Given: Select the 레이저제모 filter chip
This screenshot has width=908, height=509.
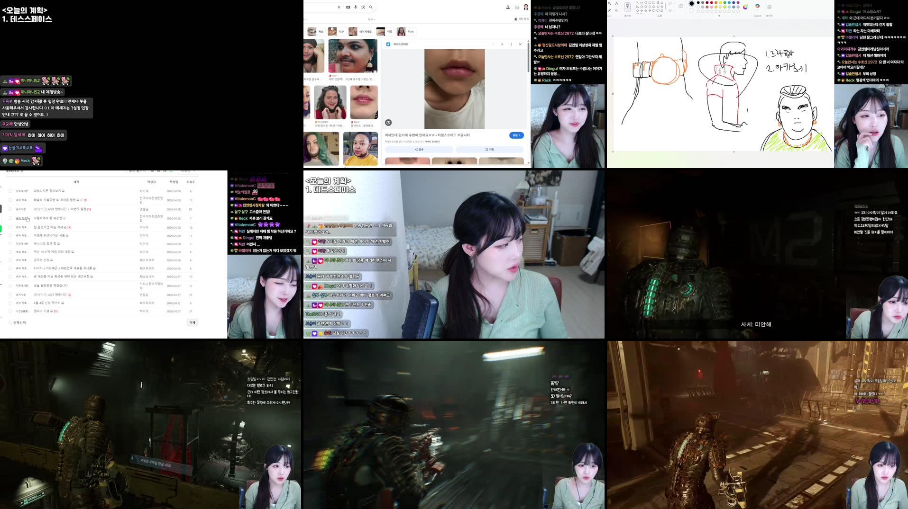Looking at the screenshot, I should click(361, 32).
